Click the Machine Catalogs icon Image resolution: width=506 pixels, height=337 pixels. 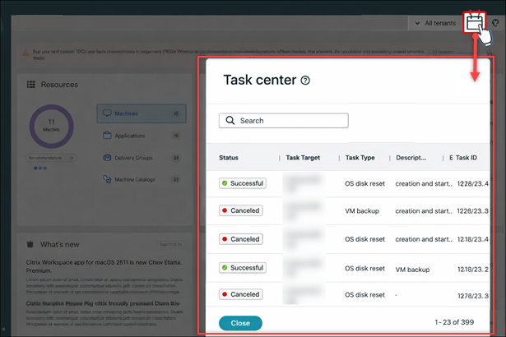[x=107, y=179]
